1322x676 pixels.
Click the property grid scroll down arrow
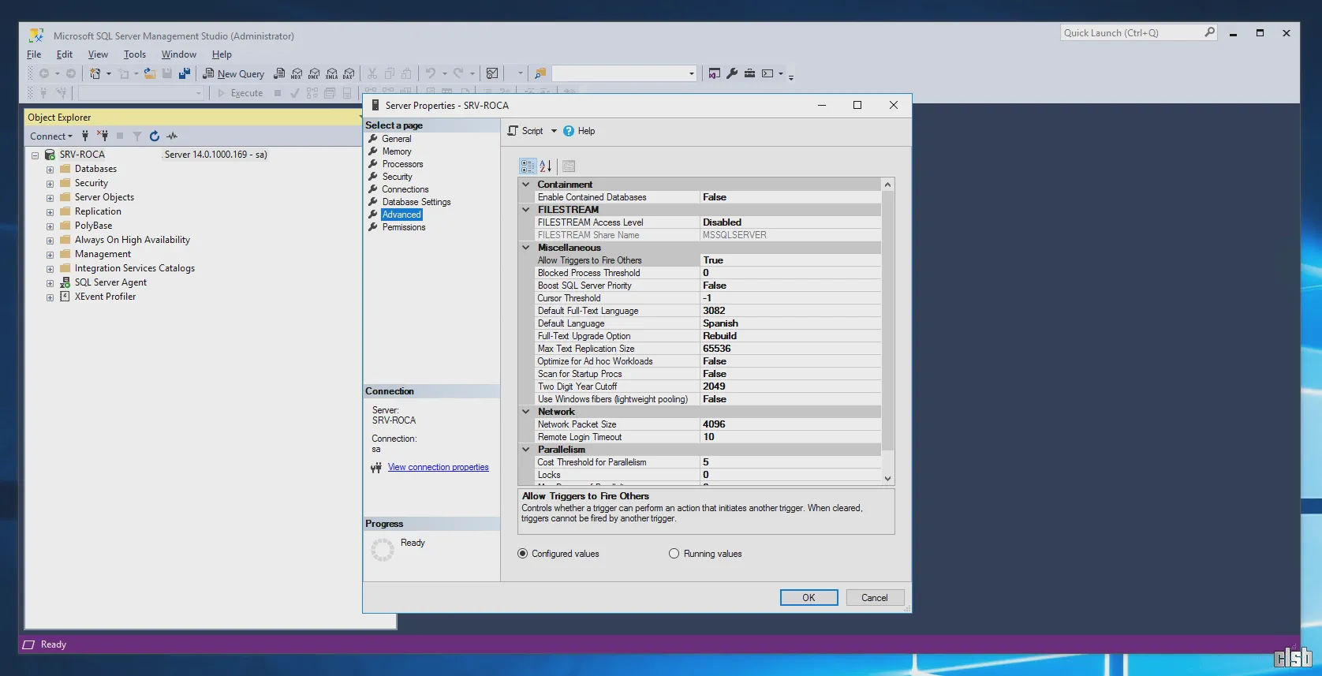tap(887, 479)
